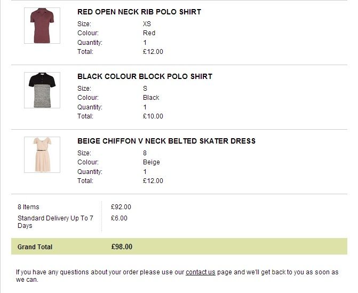358x293 pixels.
Task: Select the beige skater dress thumbnail
Action: pyautogui.click(x=42, y=155)
